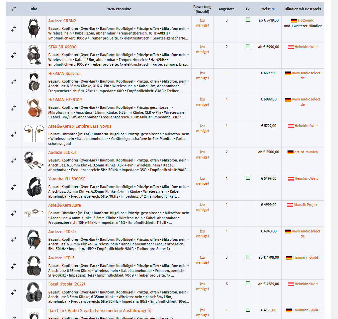Click Bild column header
The width and height of the screenshot is (338, 319).
click(x=34, y=9)
